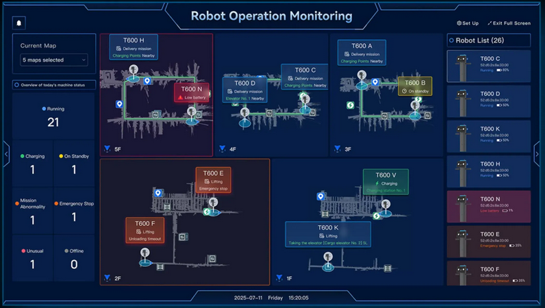Toggle today's machine status overview circle

17,85
